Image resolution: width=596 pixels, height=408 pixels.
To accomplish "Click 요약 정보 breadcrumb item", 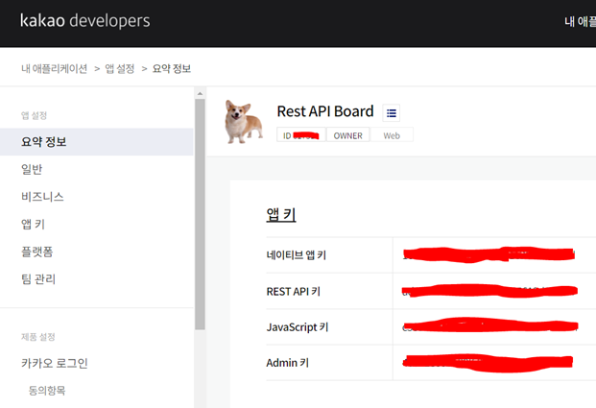I will click(172, 69).
